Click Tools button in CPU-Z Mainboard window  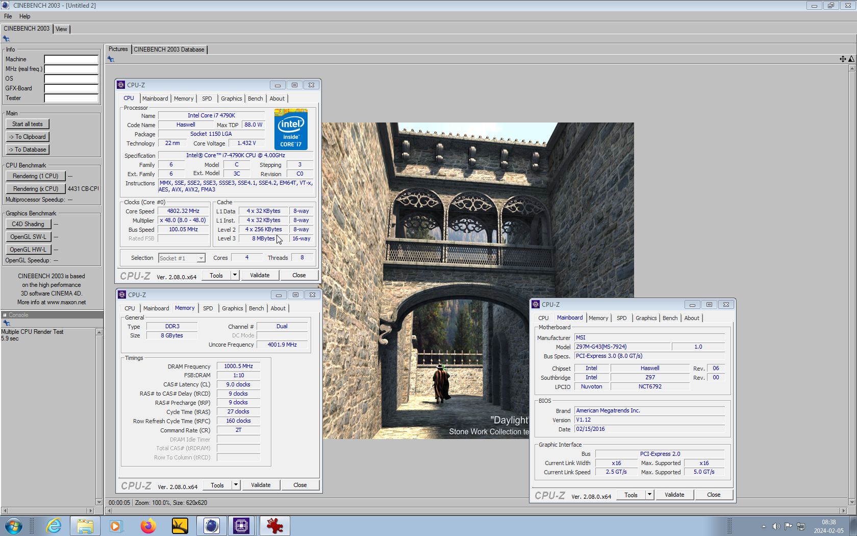[631, 495]
